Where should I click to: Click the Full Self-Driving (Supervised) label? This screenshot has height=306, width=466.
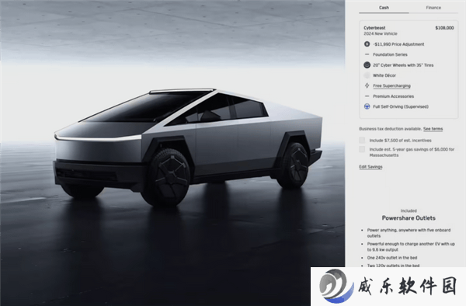pyautogui.click(x=401, y=106)
